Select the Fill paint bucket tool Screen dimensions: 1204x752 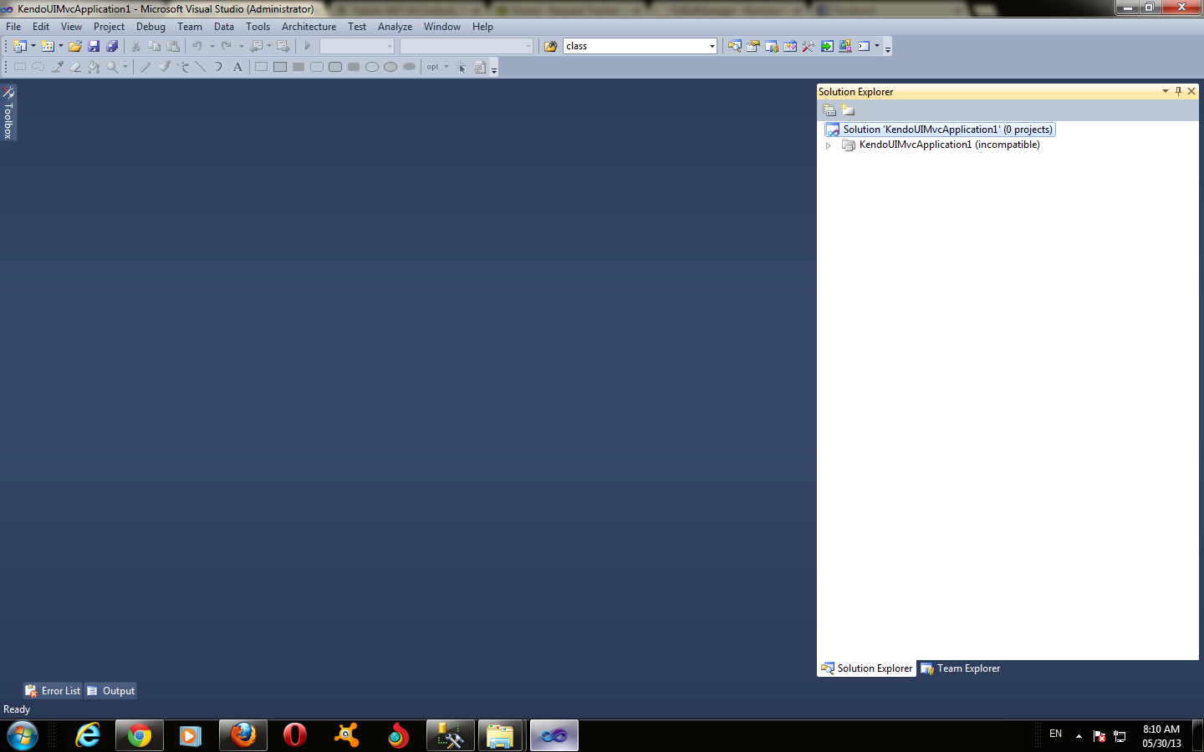point(94,67)
